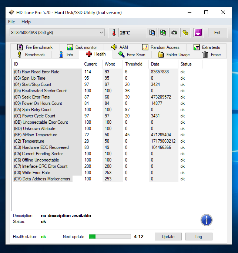This screenshot has width=238, height=253.
Task: Switch to the Error Scan tab
Action: pos(132,55)
